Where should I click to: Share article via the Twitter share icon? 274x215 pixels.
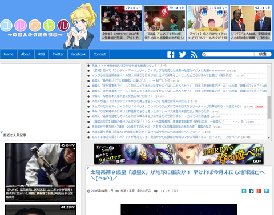(244, 191)
